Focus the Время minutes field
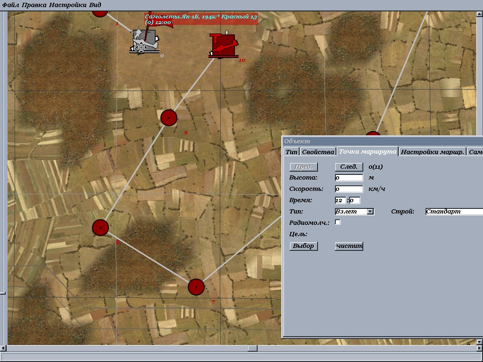Screen dimensions: 483x362 click(355, 200)
